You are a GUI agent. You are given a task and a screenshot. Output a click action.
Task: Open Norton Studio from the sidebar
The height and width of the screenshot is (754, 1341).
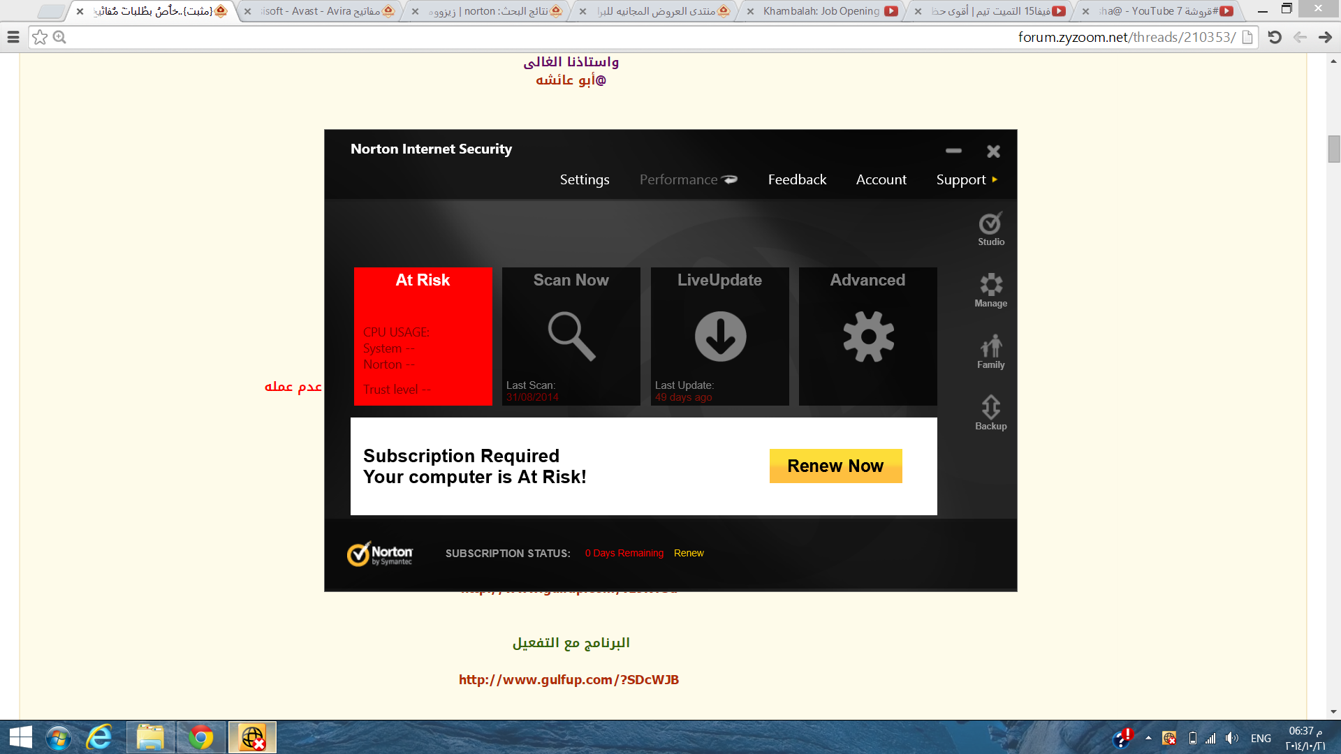990,229
